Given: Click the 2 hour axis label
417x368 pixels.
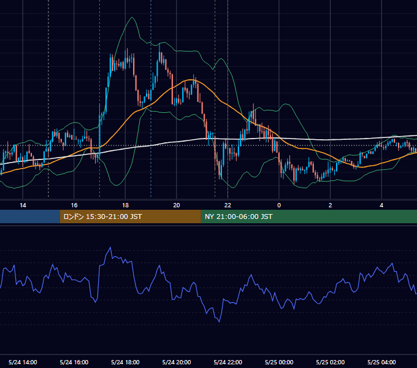Looking at the screenshot, I should (x=331, y=205).
